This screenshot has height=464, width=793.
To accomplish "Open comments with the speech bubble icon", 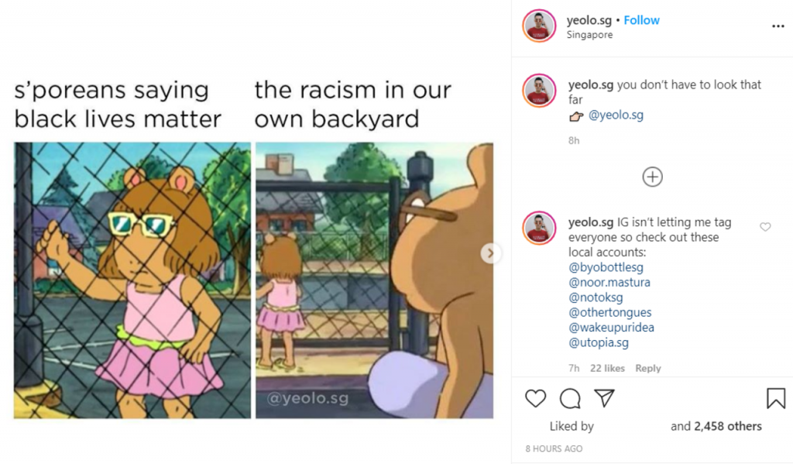I will [570, 398].
